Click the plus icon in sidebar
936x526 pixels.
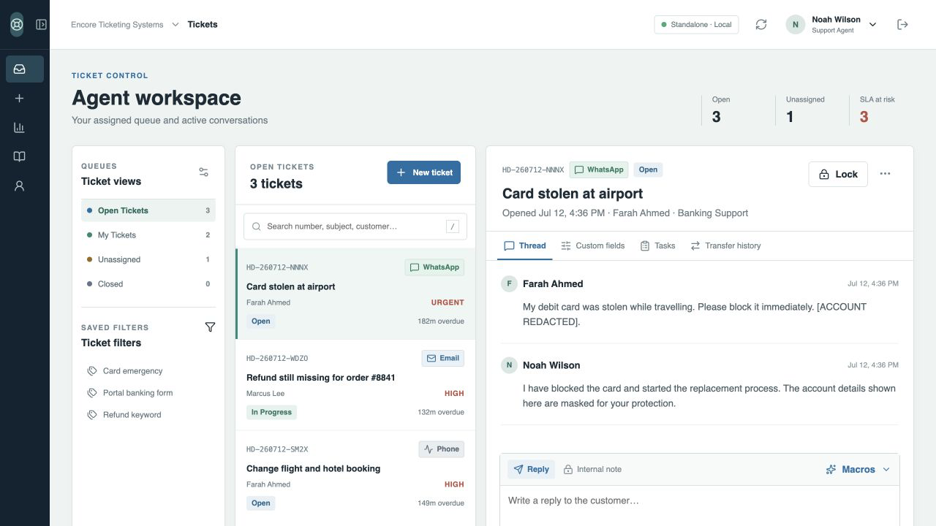tap(20, 99)
